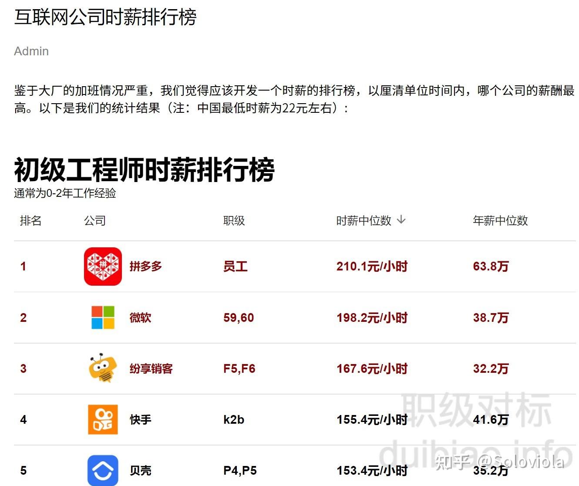Click the F5,F6 job level cell
Screen dimensions: 579x486
coord(239,368)
